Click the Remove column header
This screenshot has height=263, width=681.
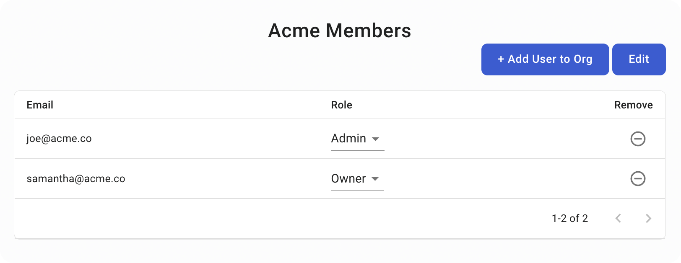[633, 105]
